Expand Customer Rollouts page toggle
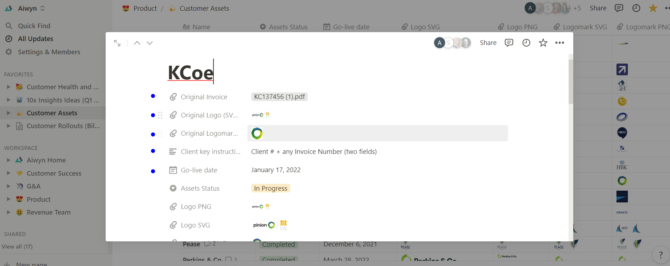The width and height of the screenshot is (670, 266). pos(9,126)
